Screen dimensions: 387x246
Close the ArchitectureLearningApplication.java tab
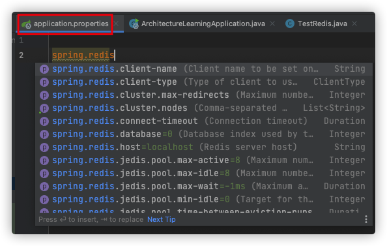(x=272, y=23)
